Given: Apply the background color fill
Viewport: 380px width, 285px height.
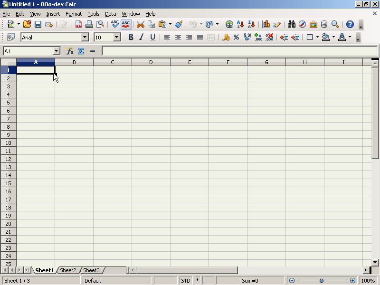Looking at the screenshot, I should 326,38.
